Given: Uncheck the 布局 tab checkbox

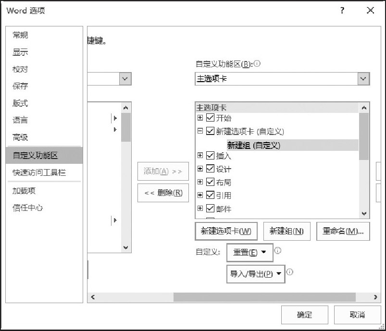Looking at the screenshot, I should 210,182.
